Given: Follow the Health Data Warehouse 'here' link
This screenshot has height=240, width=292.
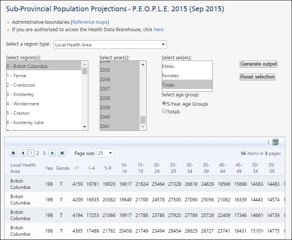Looking at the screenshot, I should tap(158, 29).
